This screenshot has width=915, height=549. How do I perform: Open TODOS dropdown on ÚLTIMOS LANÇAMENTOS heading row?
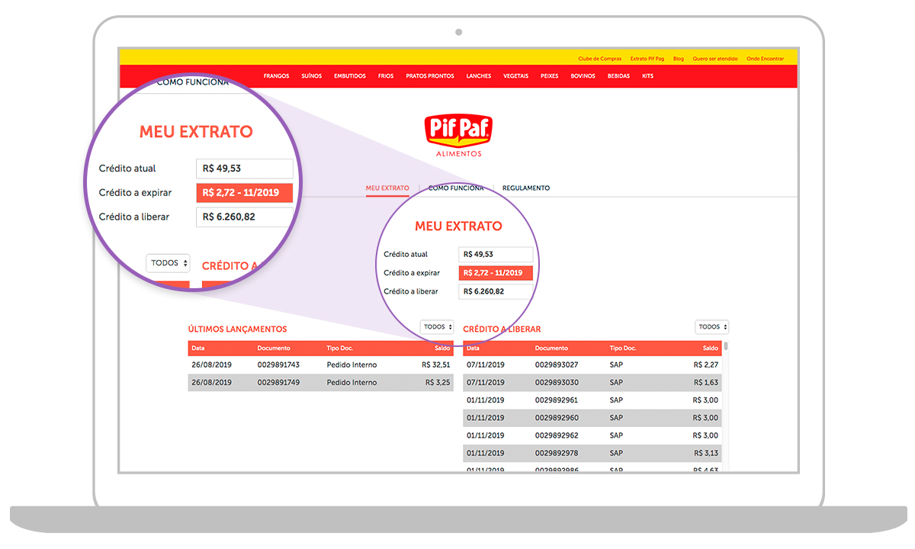(437, 327)
